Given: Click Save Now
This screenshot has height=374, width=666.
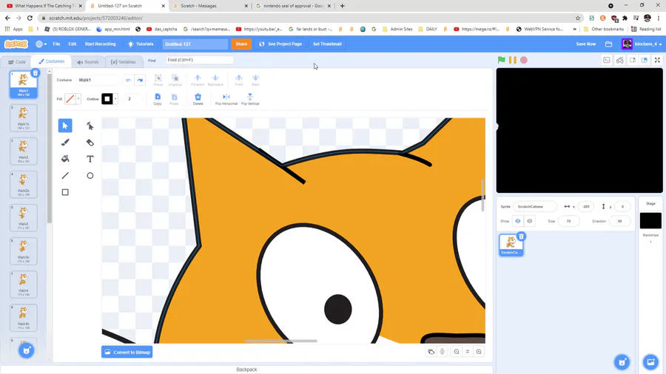Looking at the screenshot, I should (586, 44).
